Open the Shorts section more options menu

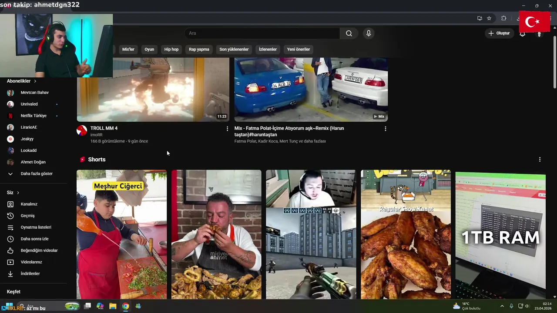point(540,160)
